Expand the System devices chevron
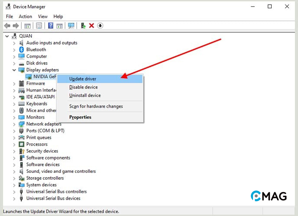The image size is (298, 216). coord(14,185)
